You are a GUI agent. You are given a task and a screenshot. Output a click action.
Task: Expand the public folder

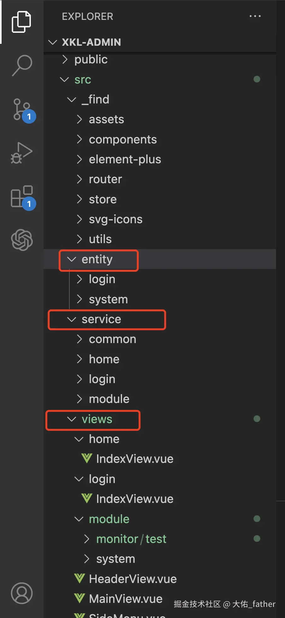click(x=91, y=60)
